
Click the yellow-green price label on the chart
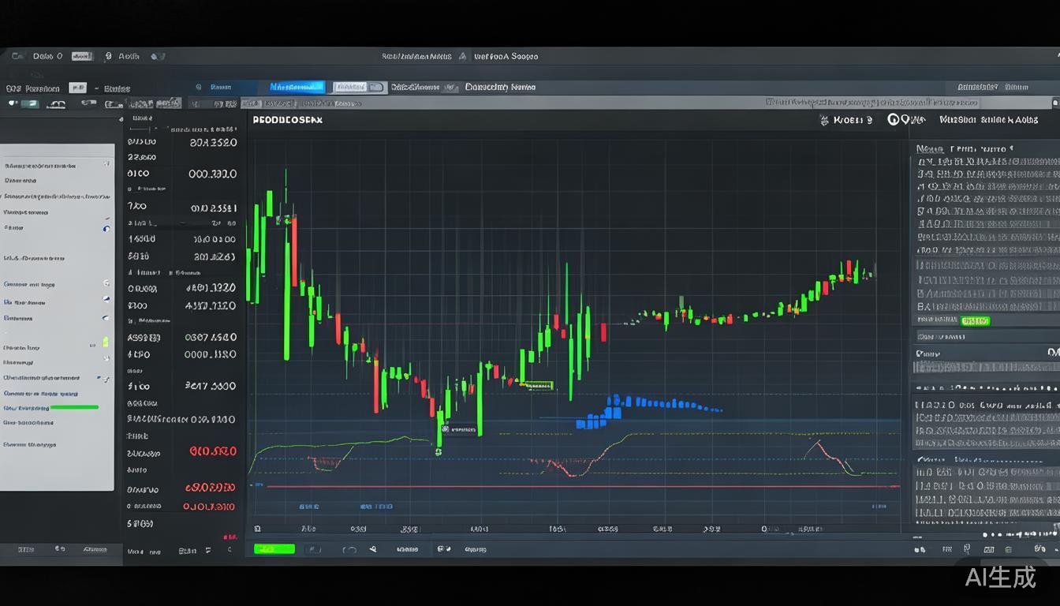point(538,385)
